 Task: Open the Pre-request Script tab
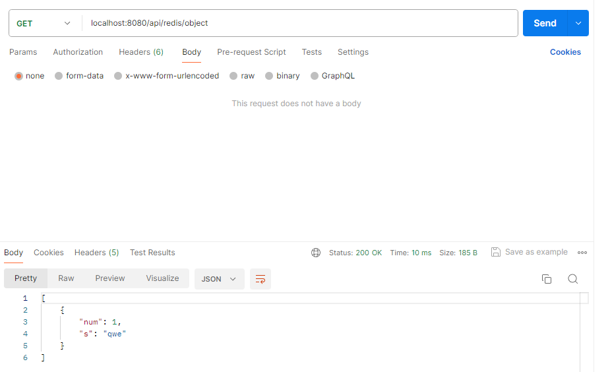click(251, 52)
